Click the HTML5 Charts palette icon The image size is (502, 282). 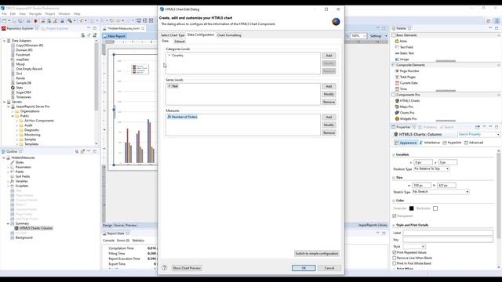click(397, 101)
